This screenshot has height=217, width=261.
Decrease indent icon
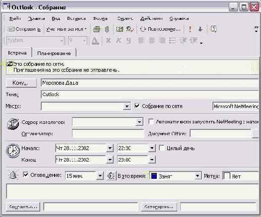click(x=183, y=41)
